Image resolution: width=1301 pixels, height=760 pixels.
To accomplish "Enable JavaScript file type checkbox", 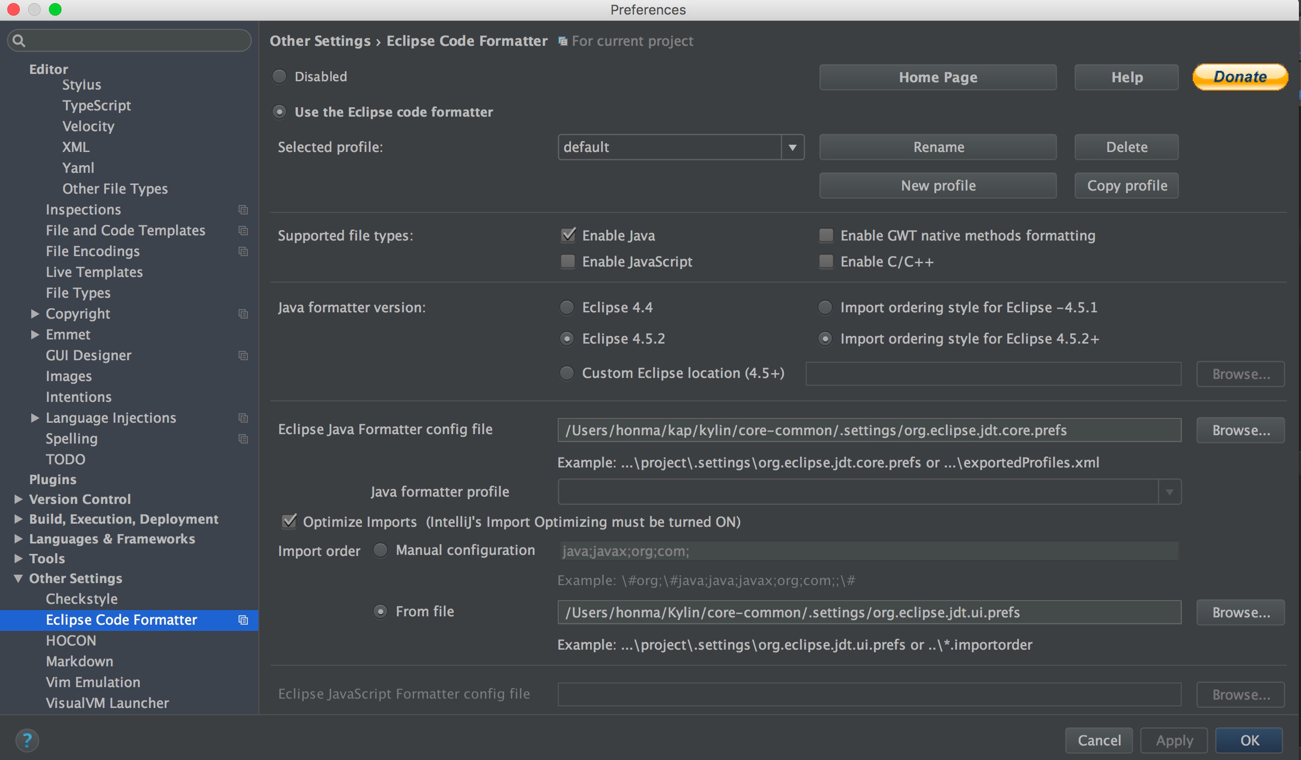I will tap(568, 261).
